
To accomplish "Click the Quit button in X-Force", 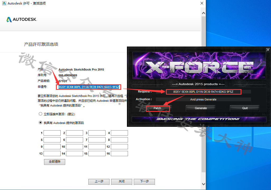I will click(245, 108).
